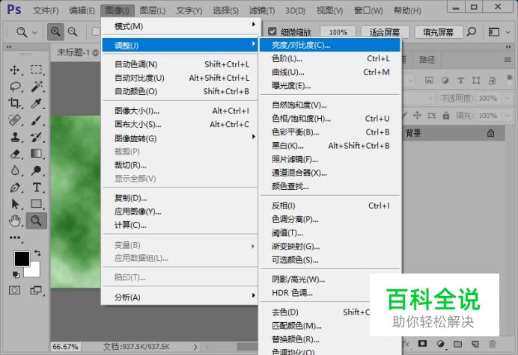518x355 pixels.
Task: Click the 100% zoom button
Action: pos(338,32)
